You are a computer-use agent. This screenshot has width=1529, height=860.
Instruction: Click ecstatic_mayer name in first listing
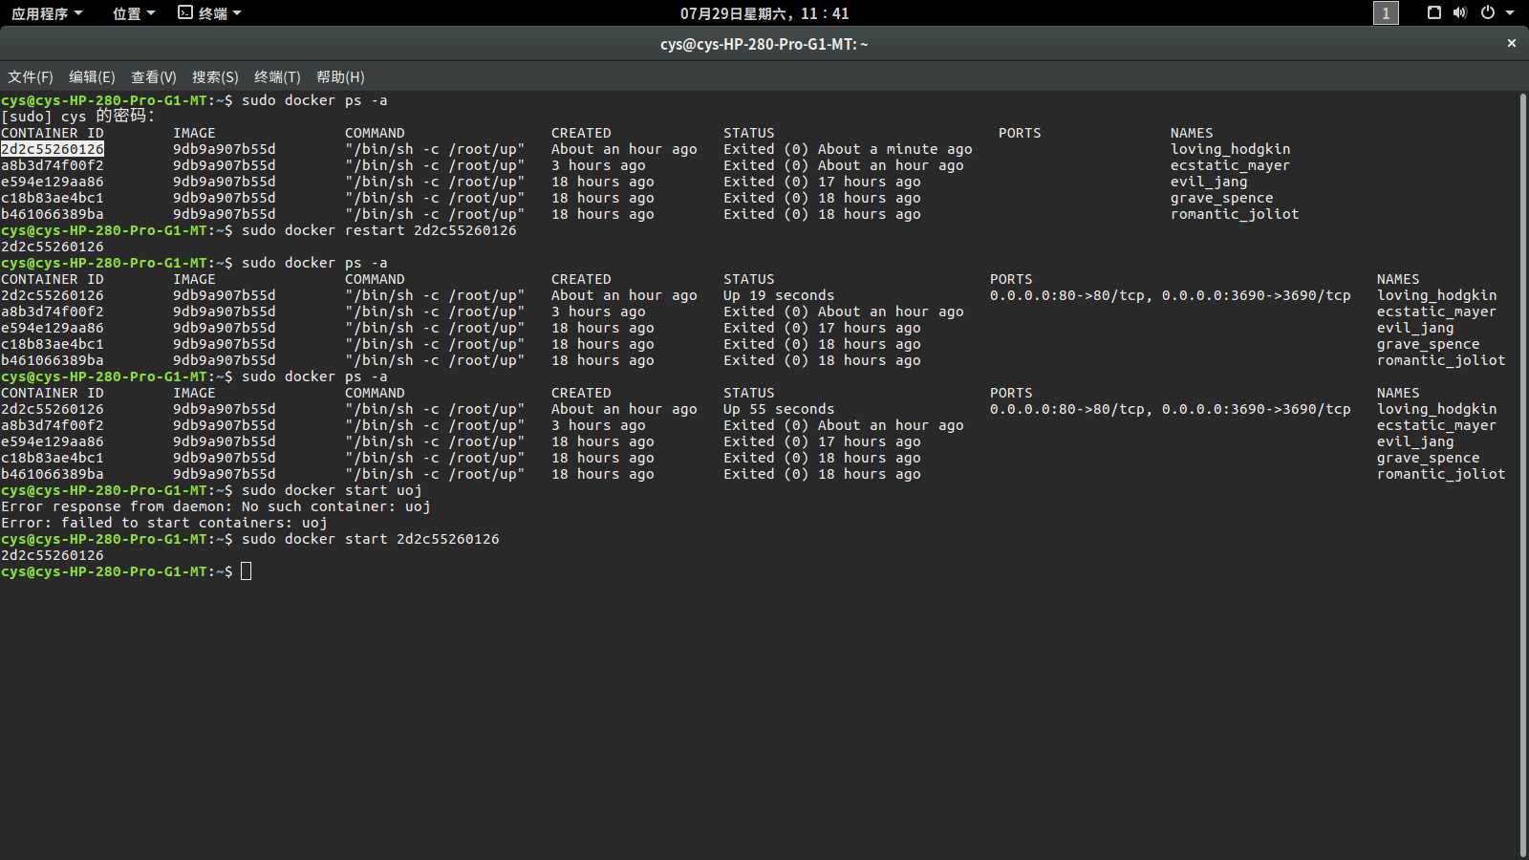1230,165
